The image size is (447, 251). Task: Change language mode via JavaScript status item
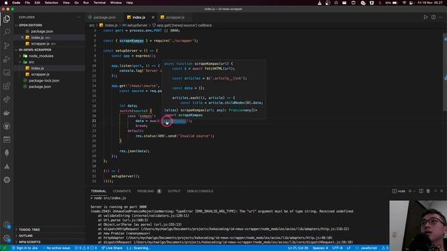point(369,248)
